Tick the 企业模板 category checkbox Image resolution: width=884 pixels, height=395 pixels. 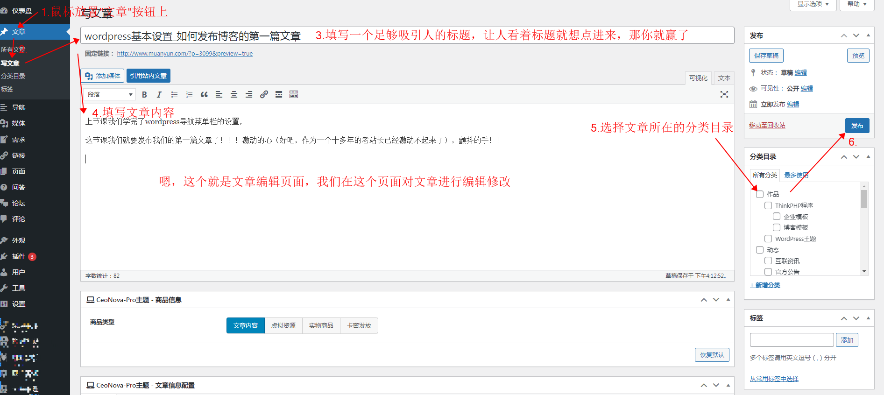pos(777,216)
